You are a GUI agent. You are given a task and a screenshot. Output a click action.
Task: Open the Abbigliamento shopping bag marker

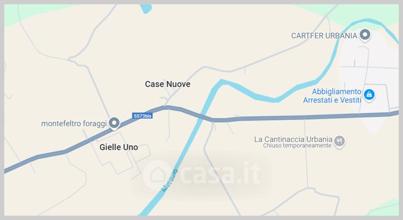369,95
